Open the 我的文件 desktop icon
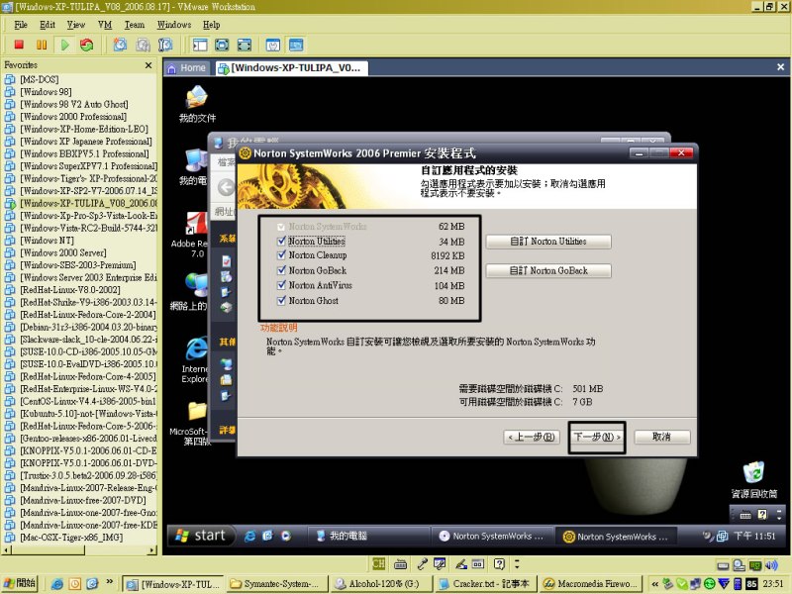 pyautogui.click(x=197, y=104)
